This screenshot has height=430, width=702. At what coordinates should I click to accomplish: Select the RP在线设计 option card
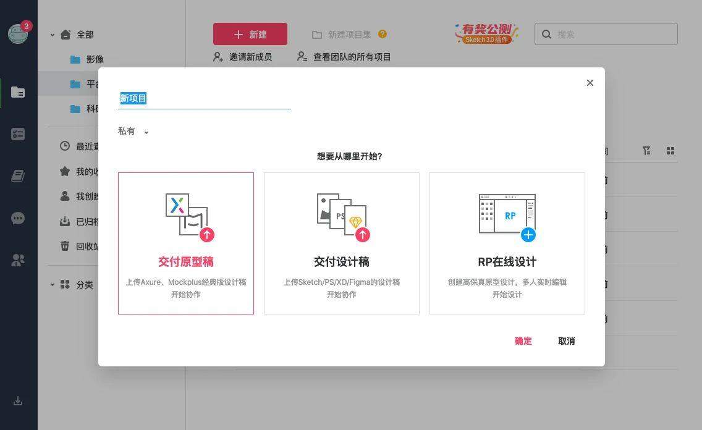[507, 243]
